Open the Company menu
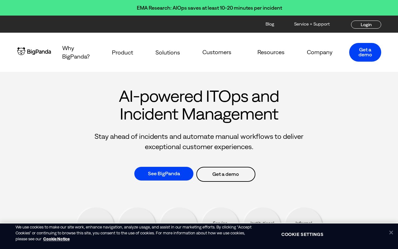Viewport: 398px width, 249px height. tap(320, 52)
